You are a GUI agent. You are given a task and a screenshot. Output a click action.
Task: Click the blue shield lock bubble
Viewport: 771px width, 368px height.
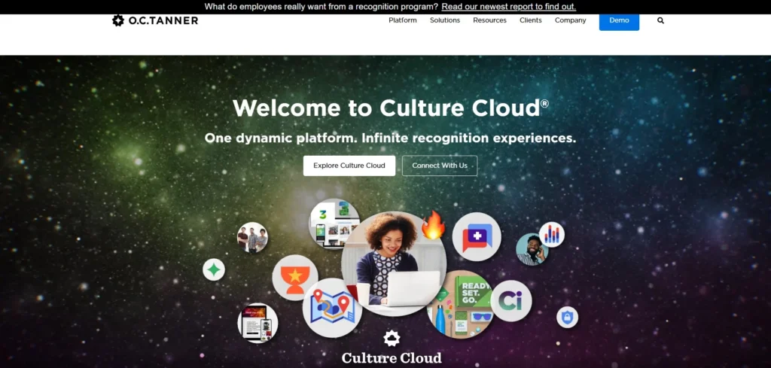[567, 318]
